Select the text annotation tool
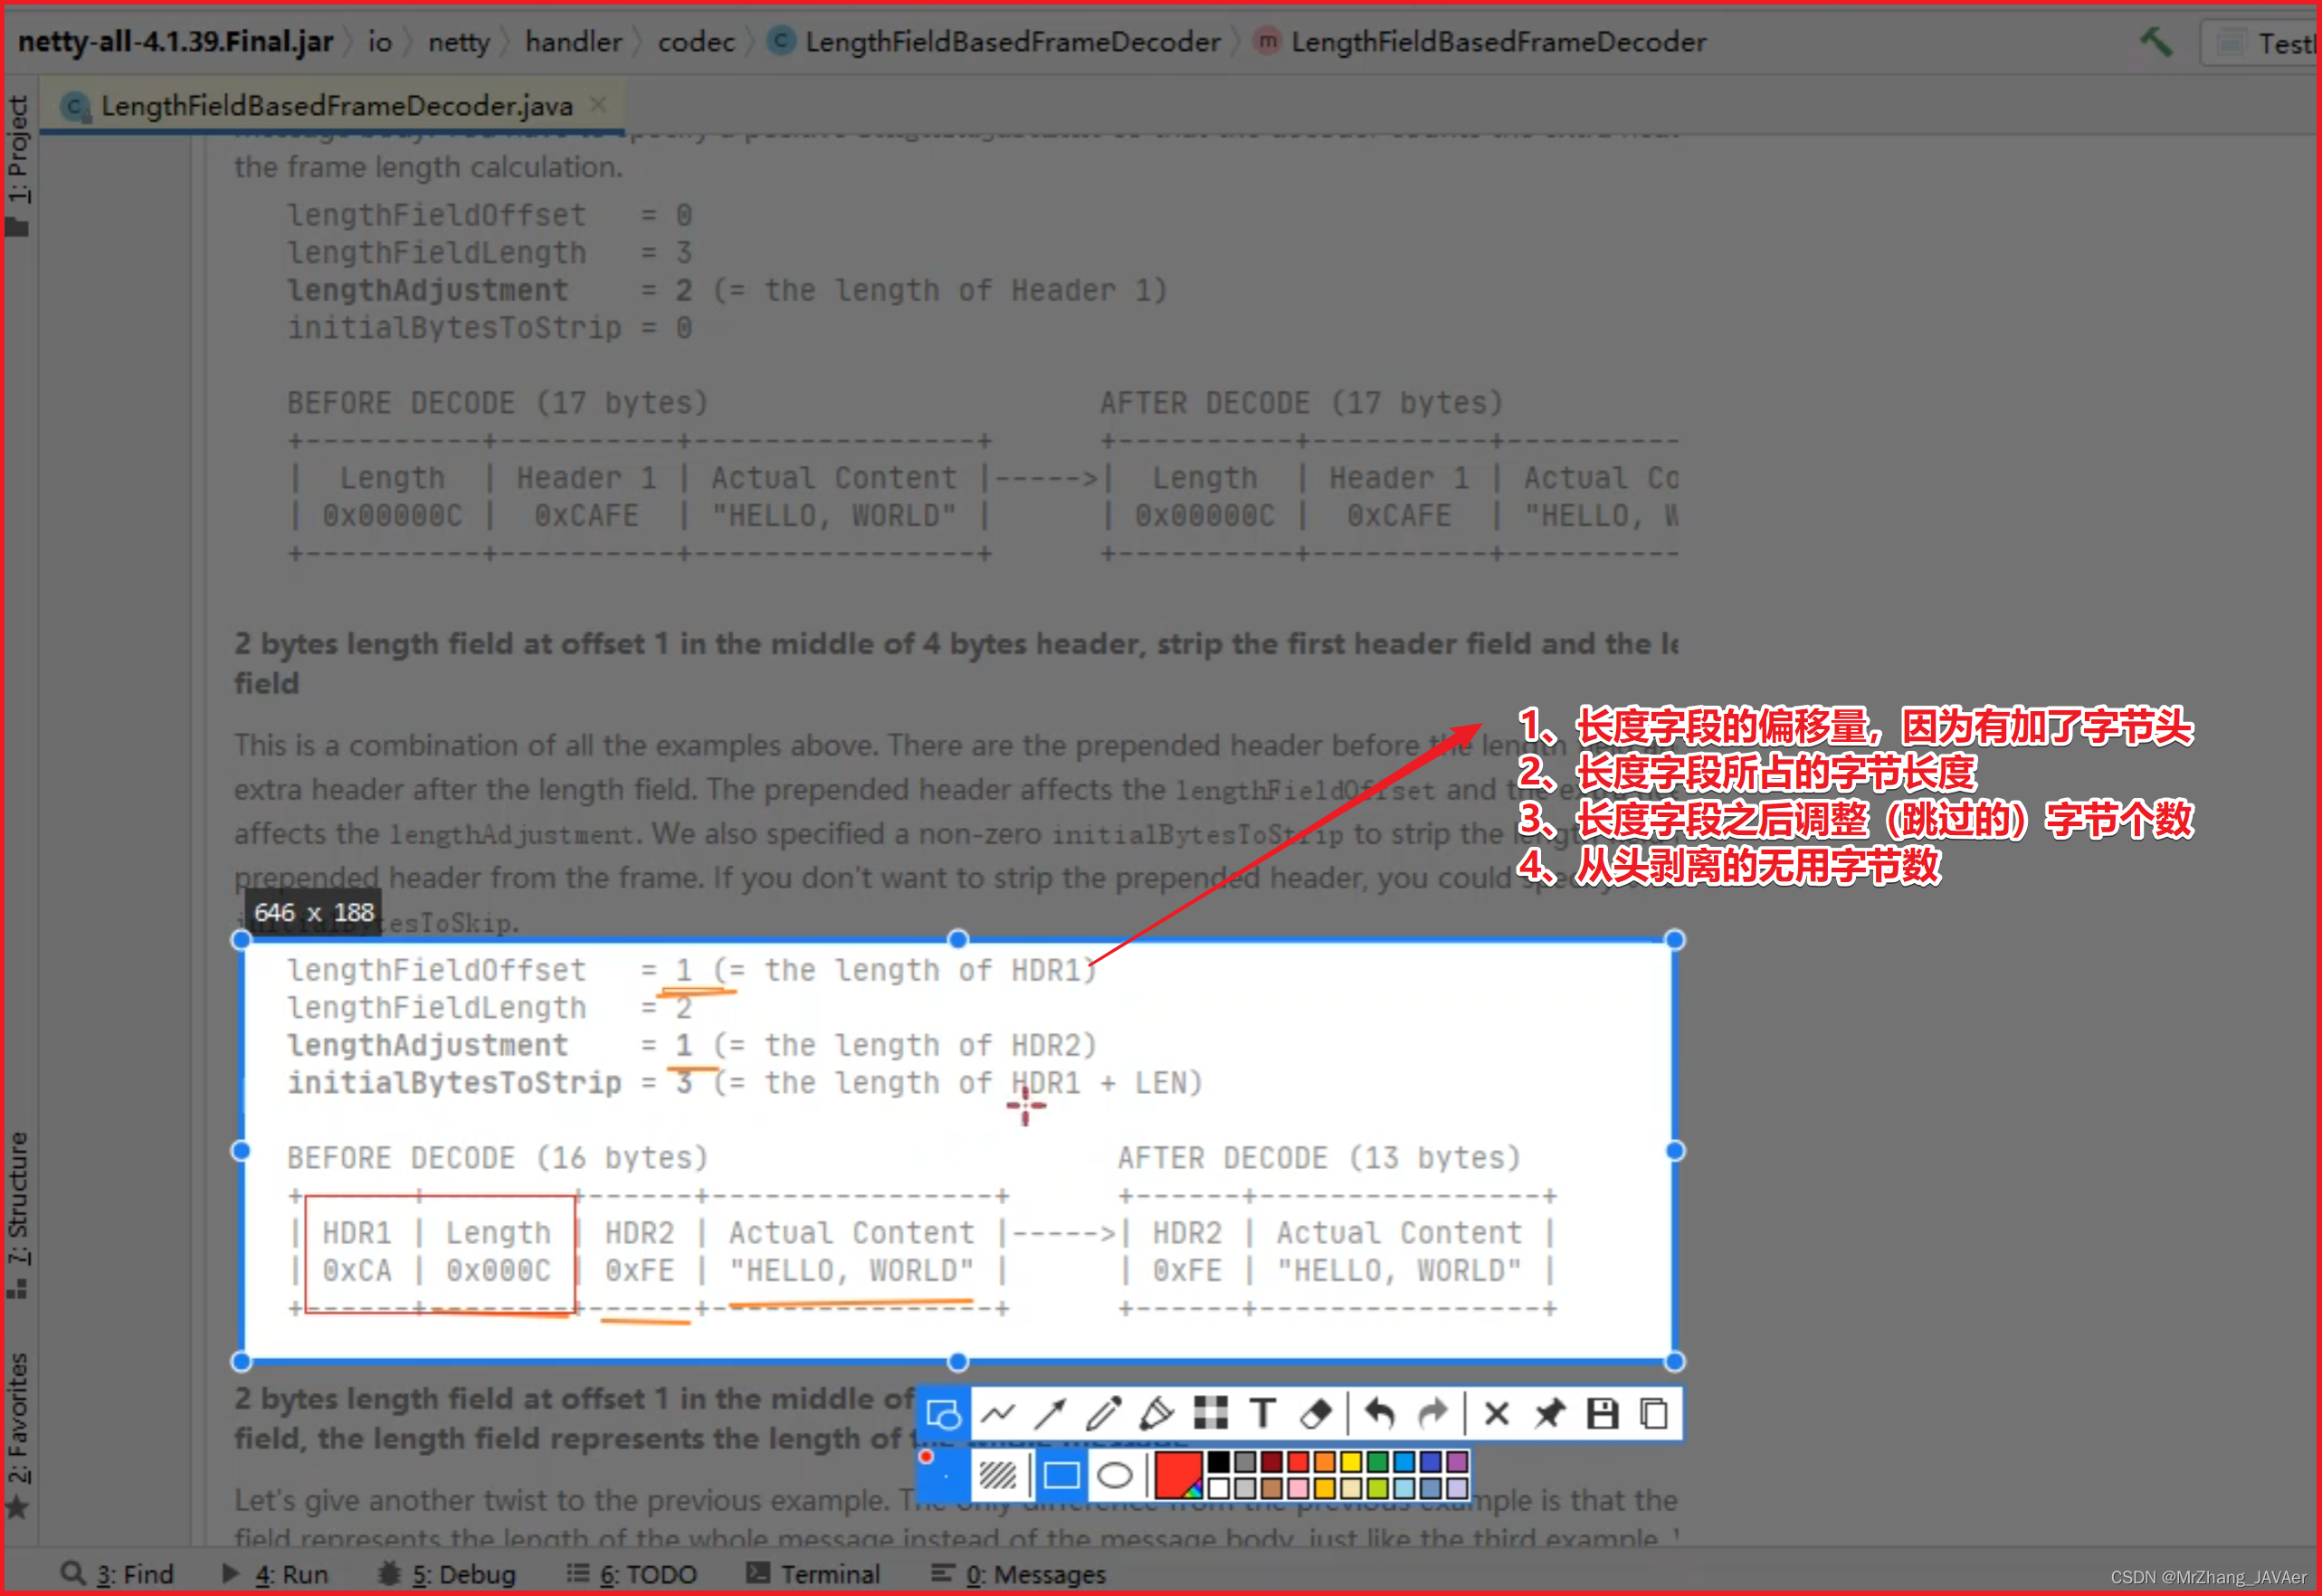The image size is (2322, 1596). pyautogui.click(x=1262, y=1414)
